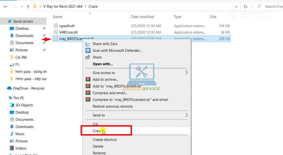Sort by Type column header
This screenshot has width=283, height=155.
pos(178,17)
